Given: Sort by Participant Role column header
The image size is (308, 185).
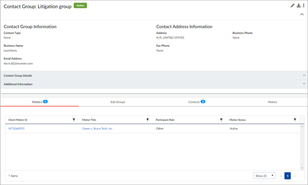Looking at the screenshot, I should pos(165,120).
